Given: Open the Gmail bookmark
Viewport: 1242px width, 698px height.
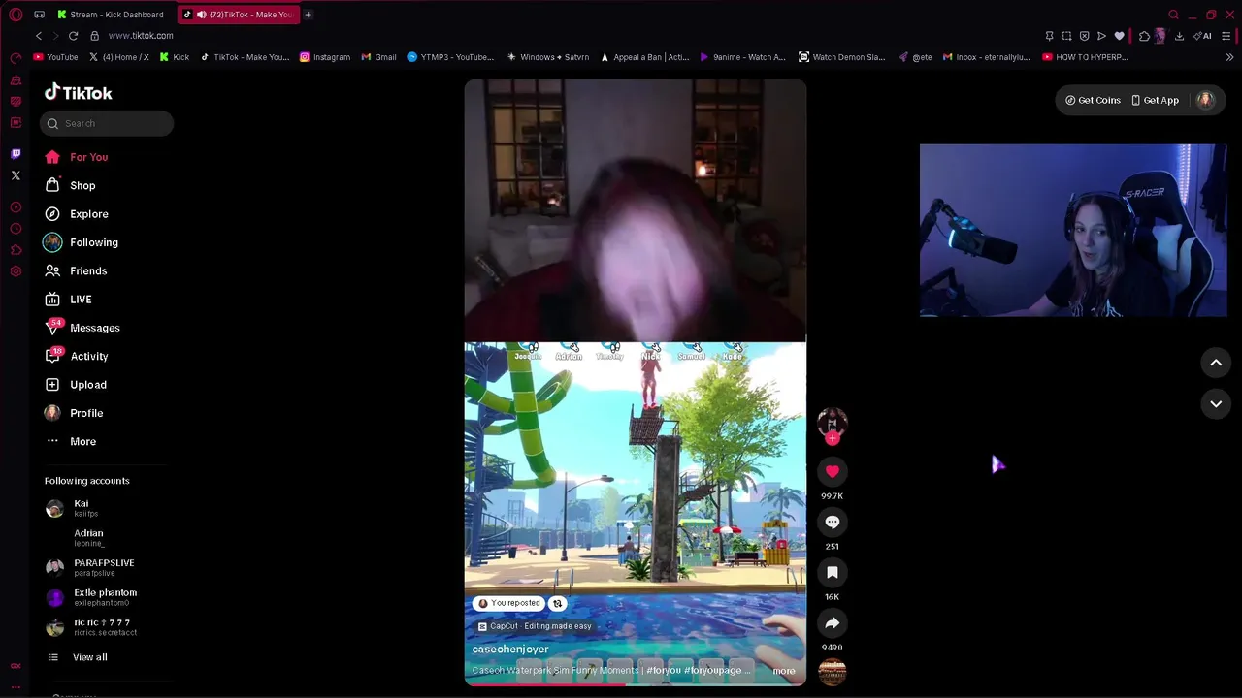Looking at the screenshot, I should (378, 57).
